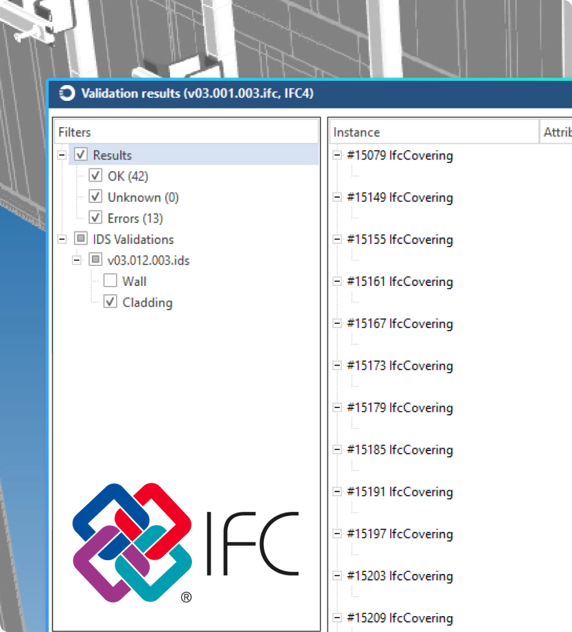Uncheck the Unknown (0) filter
Image resolution: width=572 pixels, height=632 pixels.
(x=96, y=198)
